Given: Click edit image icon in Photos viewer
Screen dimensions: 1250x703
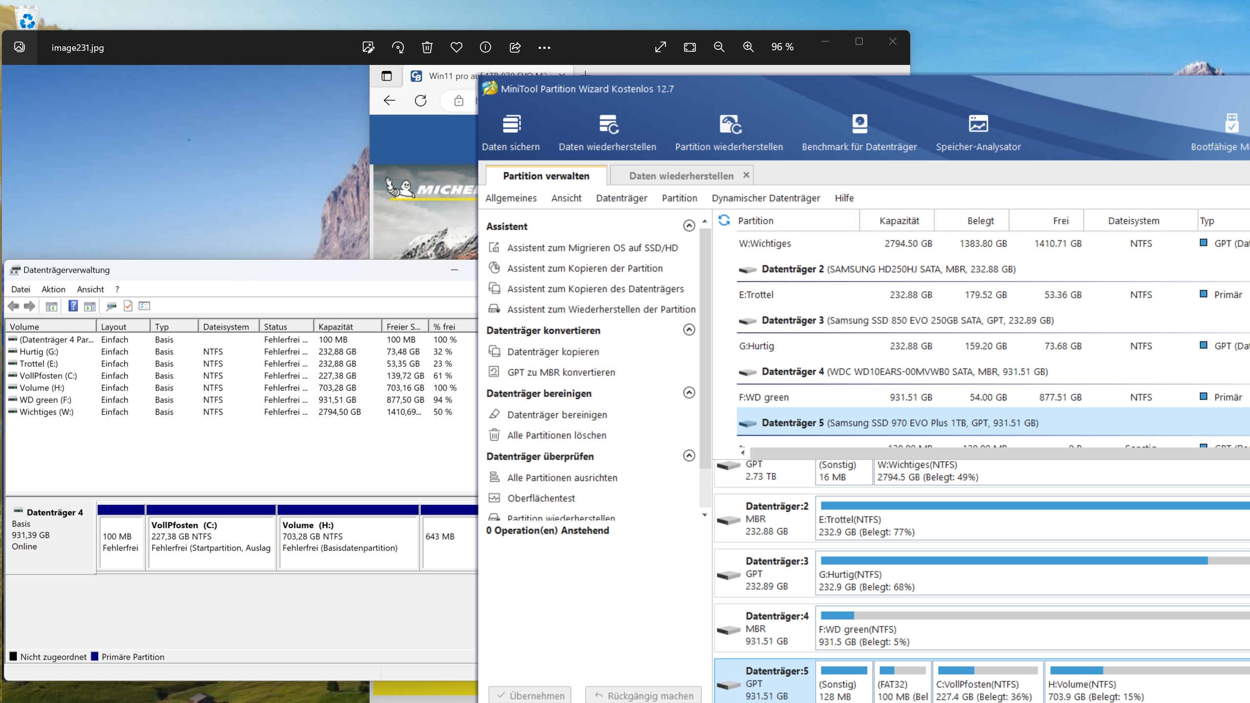Looking at the screenshot, I should (x=368, y=47).
